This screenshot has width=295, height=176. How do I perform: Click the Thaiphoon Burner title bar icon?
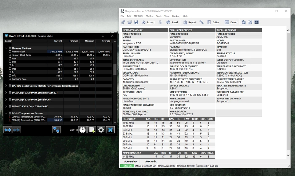click(122, 11)
